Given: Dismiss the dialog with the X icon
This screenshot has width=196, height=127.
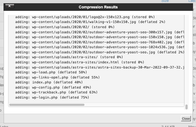Looking at the screenshot, I should pyautogui.click(x=10, y=6).
